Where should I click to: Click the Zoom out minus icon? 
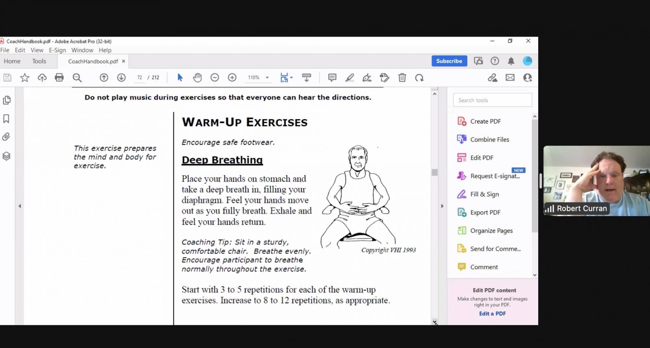click(215, 78)
